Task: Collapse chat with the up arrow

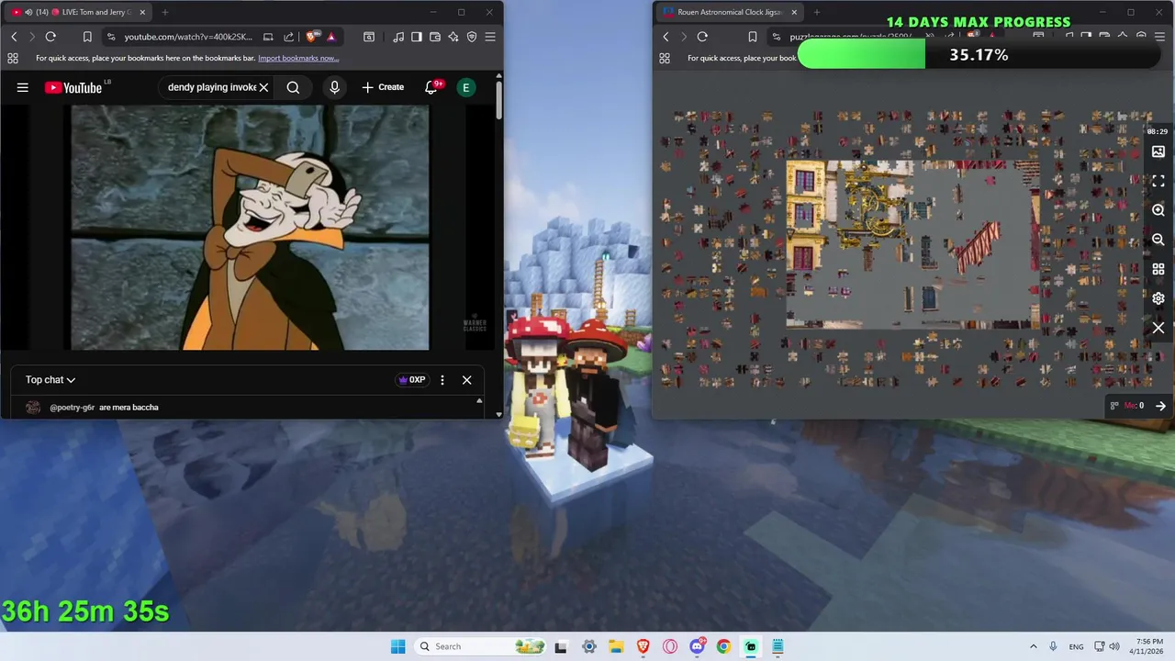Action: point(478,401)
